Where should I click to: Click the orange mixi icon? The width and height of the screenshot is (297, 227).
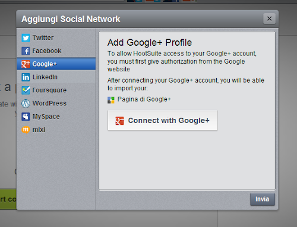[26, 130]
